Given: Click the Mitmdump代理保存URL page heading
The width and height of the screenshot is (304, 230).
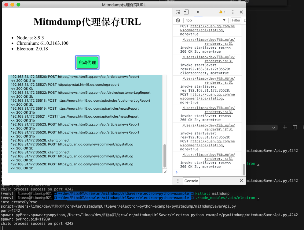Looking at the screenshot, I should tap(87, 22).
